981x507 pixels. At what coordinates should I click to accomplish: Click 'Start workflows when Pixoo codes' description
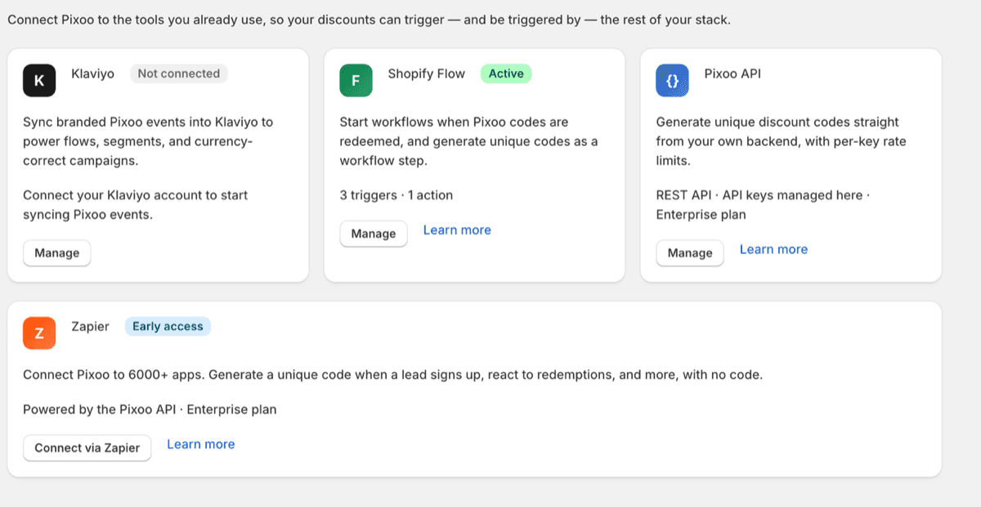[468, 141]
